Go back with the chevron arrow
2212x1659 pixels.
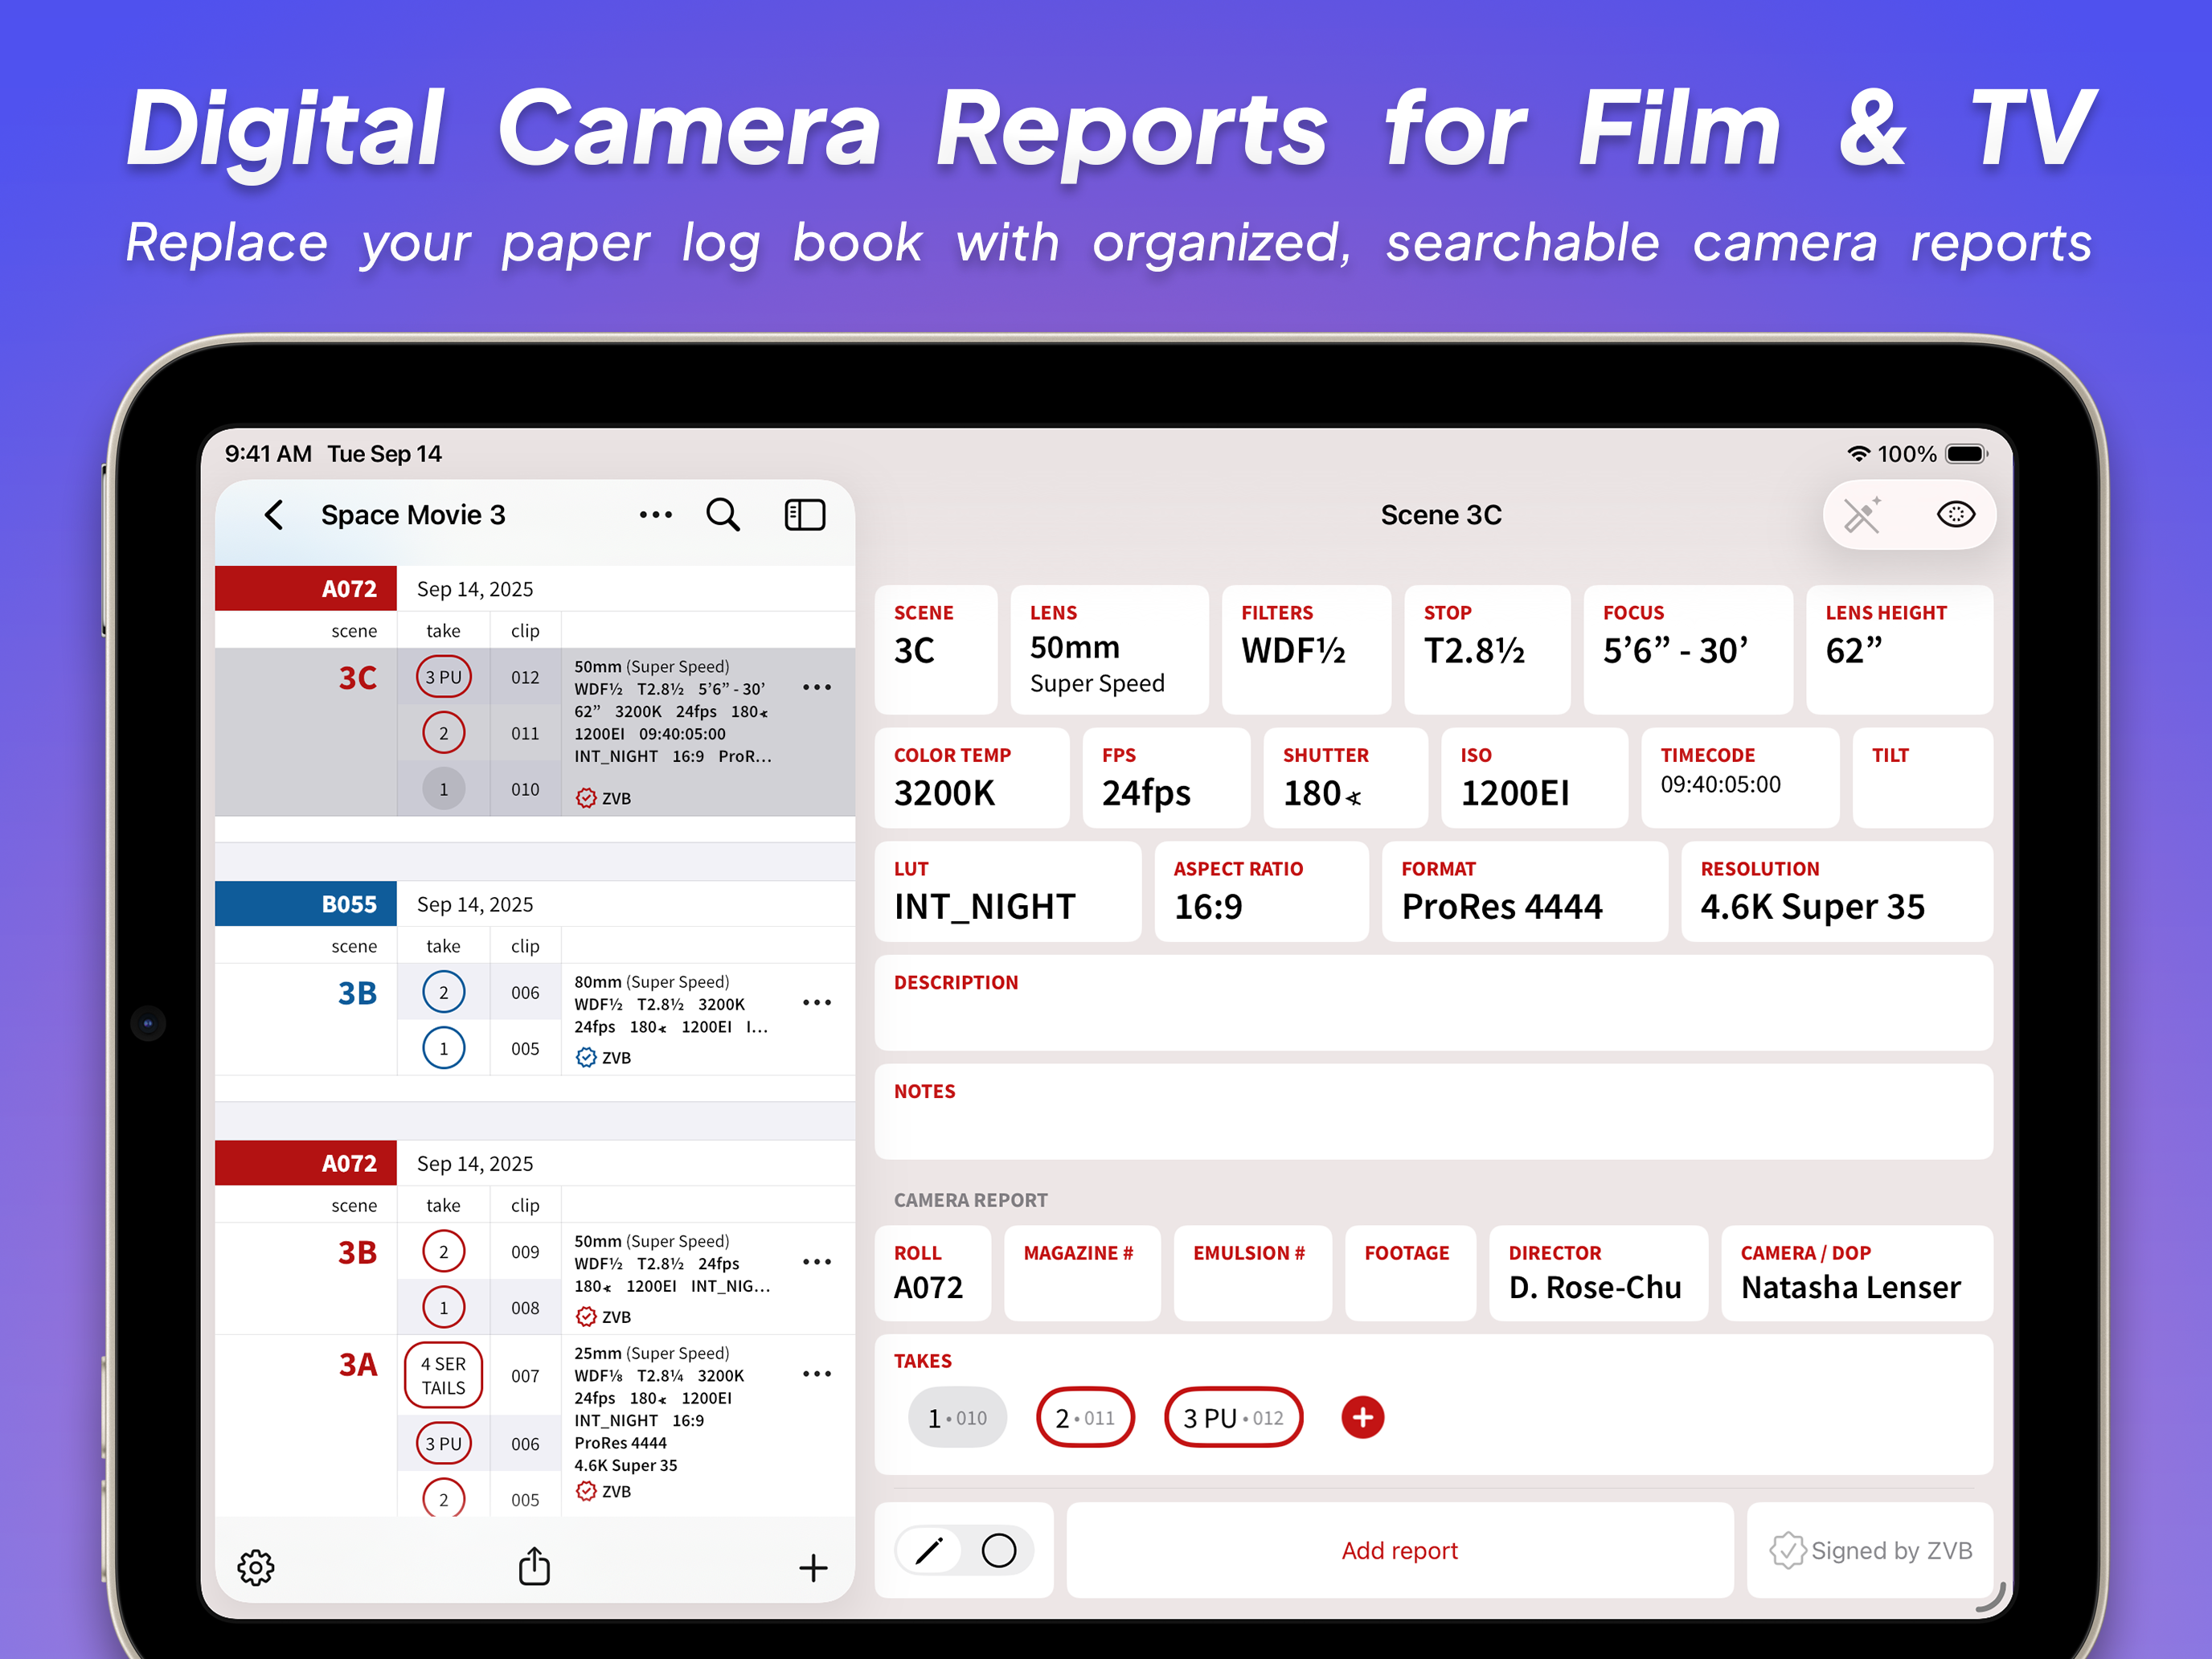pyautogui.click(x=274, y=515)
